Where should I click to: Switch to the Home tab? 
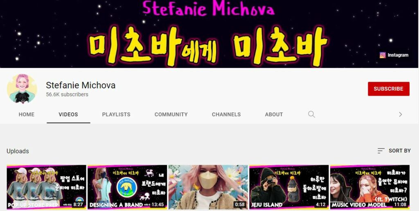click(27, 114)
